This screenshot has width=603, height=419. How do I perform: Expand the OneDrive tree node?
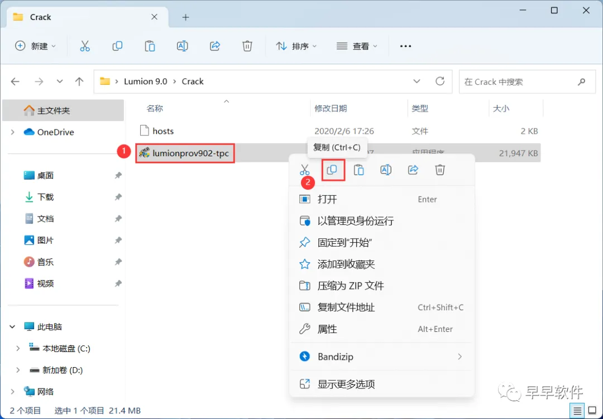tap(13, 132)
